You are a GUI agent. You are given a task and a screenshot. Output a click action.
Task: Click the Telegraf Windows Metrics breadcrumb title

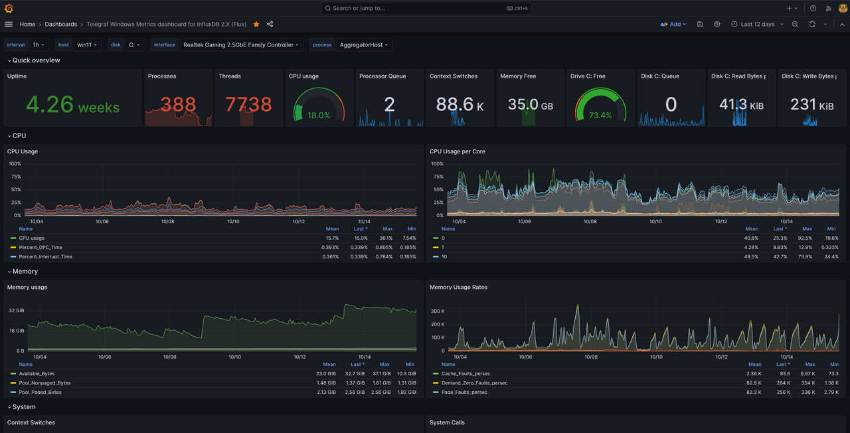[x=166, y=24]
